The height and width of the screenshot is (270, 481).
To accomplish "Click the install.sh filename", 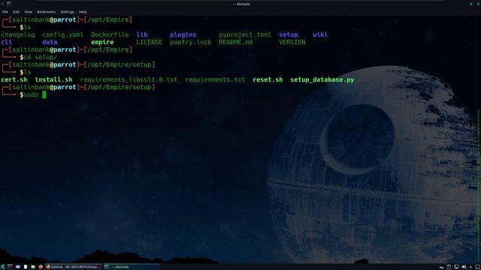I will tap(53, 79).
